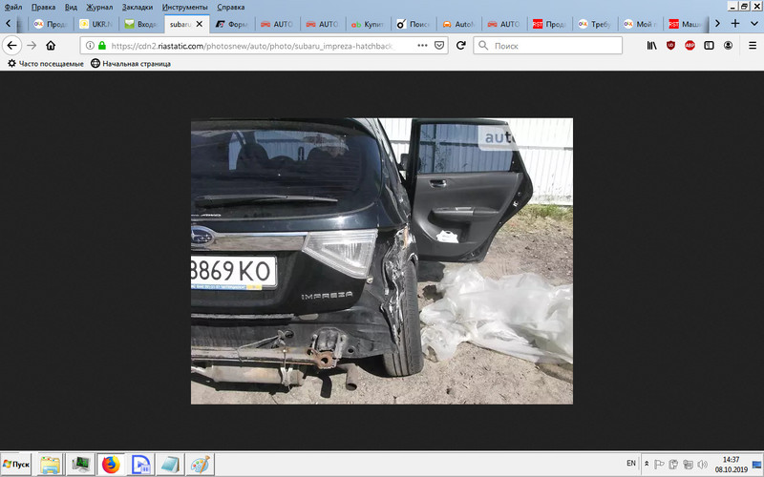Open the Firefox hamburger menu
The height and width of the screenshot is (477, 764).
click(751, 45)
